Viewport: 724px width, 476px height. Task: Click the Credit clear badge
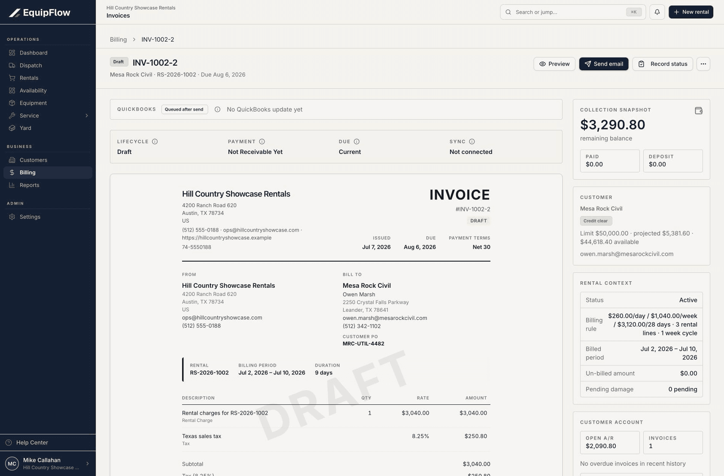click(596, 221)
